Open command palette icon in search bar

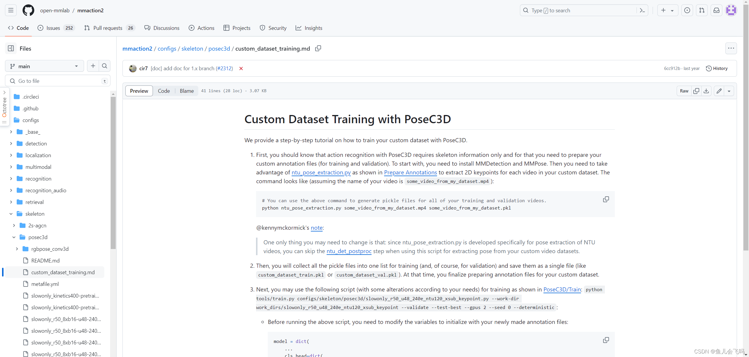[x=642, y=11]
